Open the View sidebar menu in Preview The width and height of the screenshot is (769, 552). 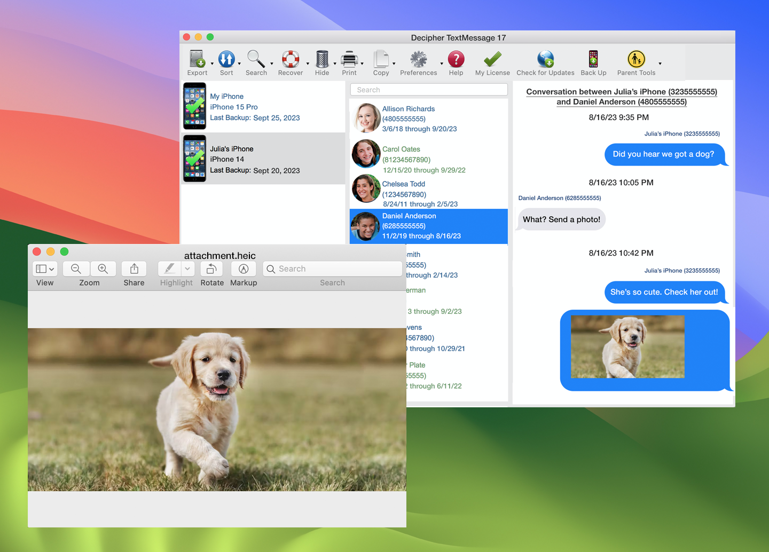tap(45, 269)
